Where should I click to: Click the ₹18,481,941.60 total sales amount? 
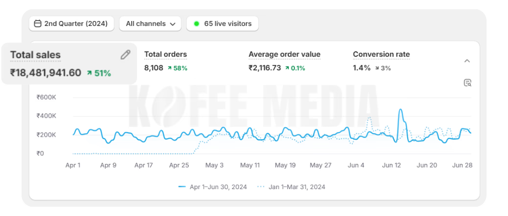(46, 73)
